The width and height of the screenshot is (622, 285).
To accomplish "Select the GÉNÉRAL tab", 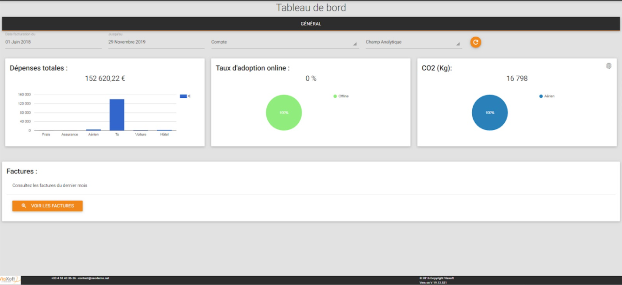I will 311,24.
